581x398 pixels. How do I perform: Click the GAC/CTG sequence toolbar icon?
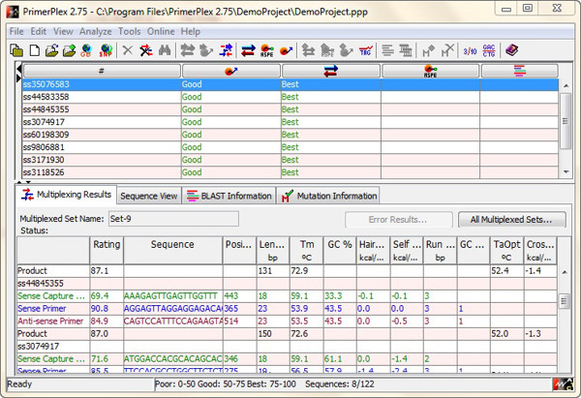coord(489,50)
